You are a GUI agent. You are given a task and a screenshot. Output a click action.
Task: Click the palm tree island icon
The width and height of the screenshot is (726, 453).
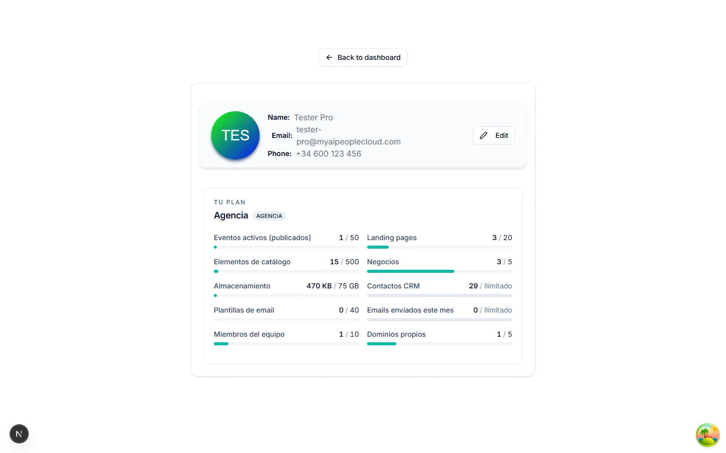click(708, 435)
